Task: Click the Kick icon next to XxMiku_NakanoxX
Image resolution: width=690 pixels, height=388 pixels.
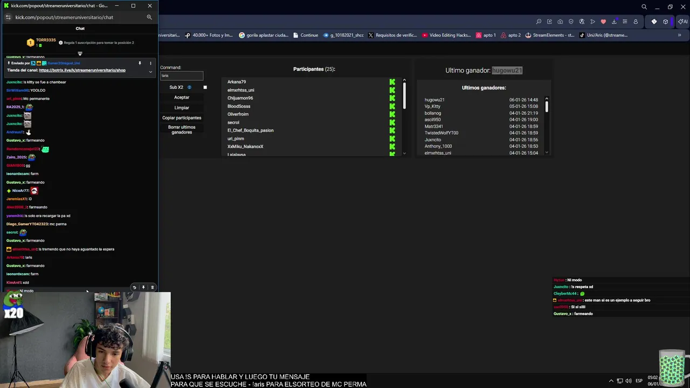Action: pyautogui.click(x=392, y=147)
